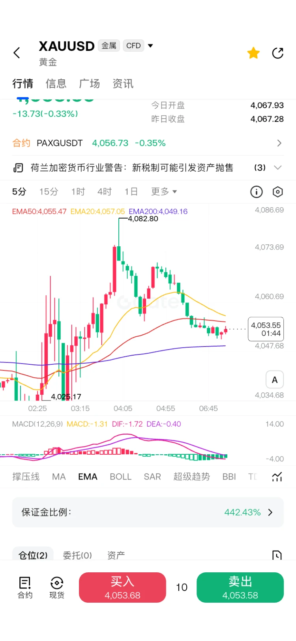Open the CFD type dropdown arrow
Image resolution: width=296 pixels, height=641 pixels.
(150, 46)
